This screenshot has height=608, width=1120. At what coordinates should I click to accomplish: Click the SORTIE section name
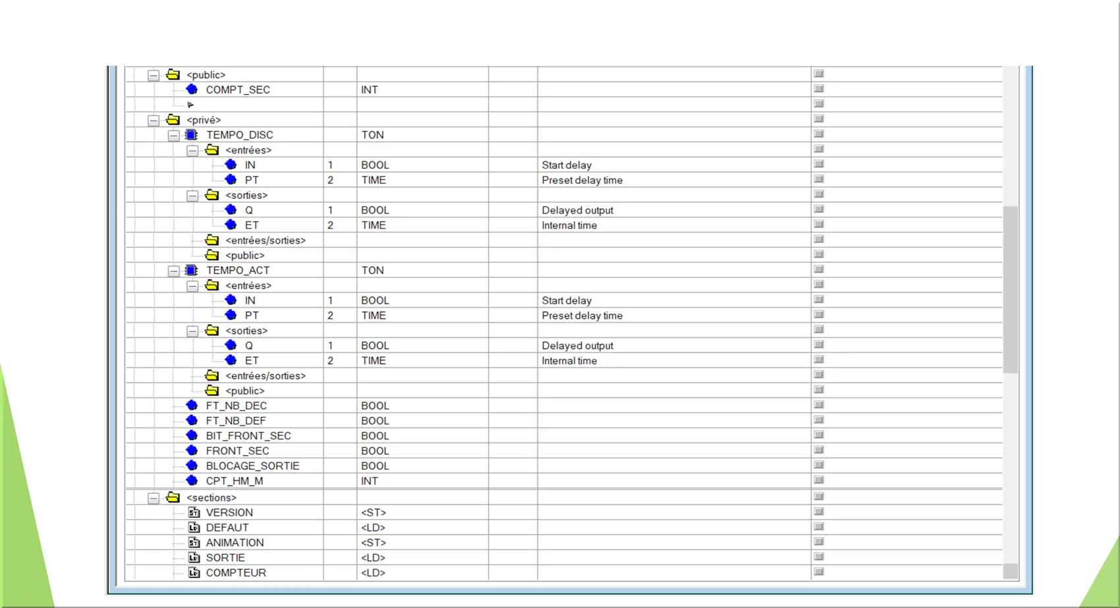[225, 557]
